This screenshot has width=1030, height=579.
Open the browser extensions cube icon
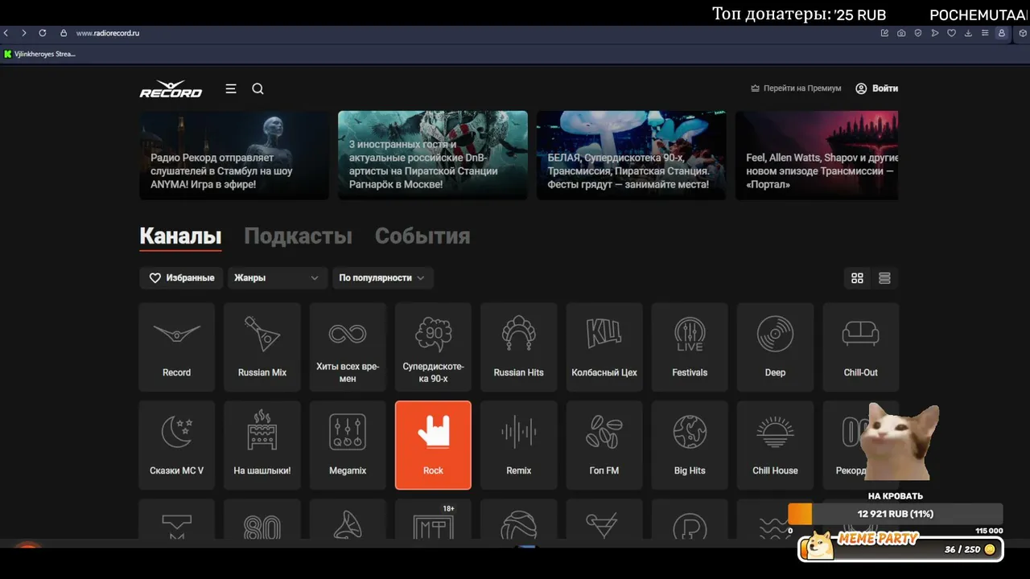[x=1023, y=33]
